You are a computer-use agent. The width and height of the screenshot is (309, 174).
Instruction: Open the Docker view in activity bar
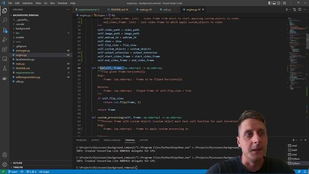click(4, 78)
